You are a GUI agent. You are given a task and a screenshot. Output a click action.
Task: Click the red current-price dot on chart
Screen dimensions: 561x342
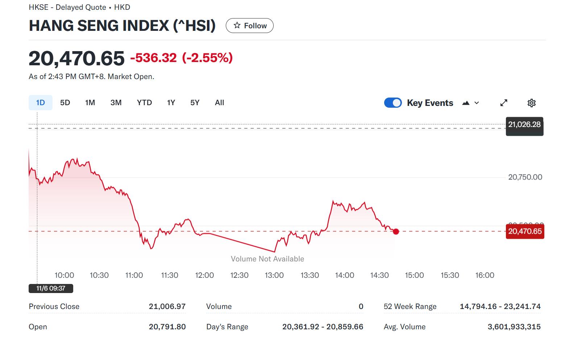[x=396, y=231]
